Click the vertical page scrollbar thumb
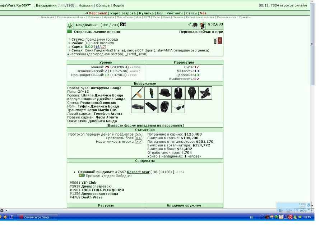The width and height of the screenshot is (334, 251). (x=312, y=44)
